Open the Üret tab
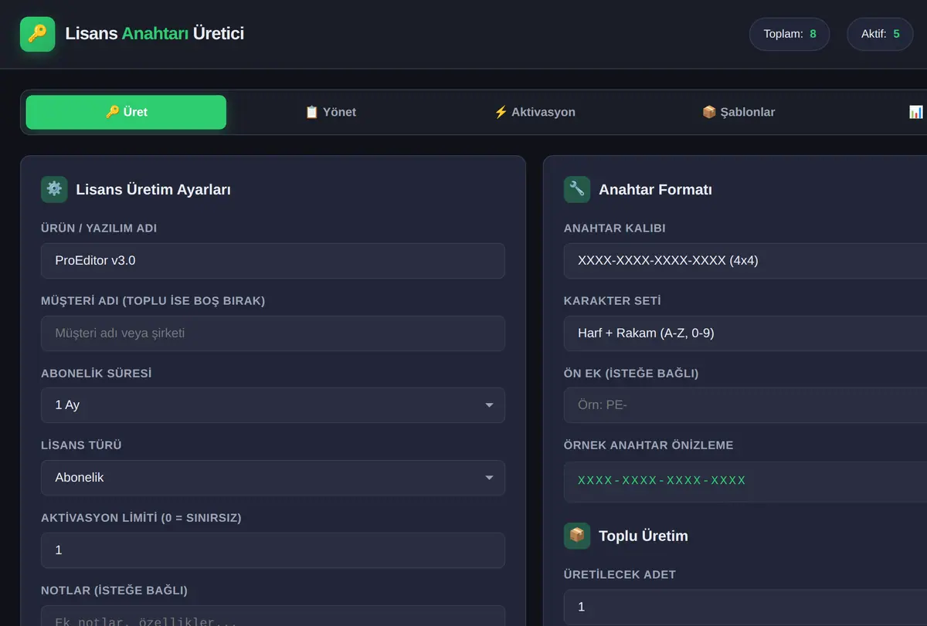This screenshot has width=927, height=626. pos(126,112)
